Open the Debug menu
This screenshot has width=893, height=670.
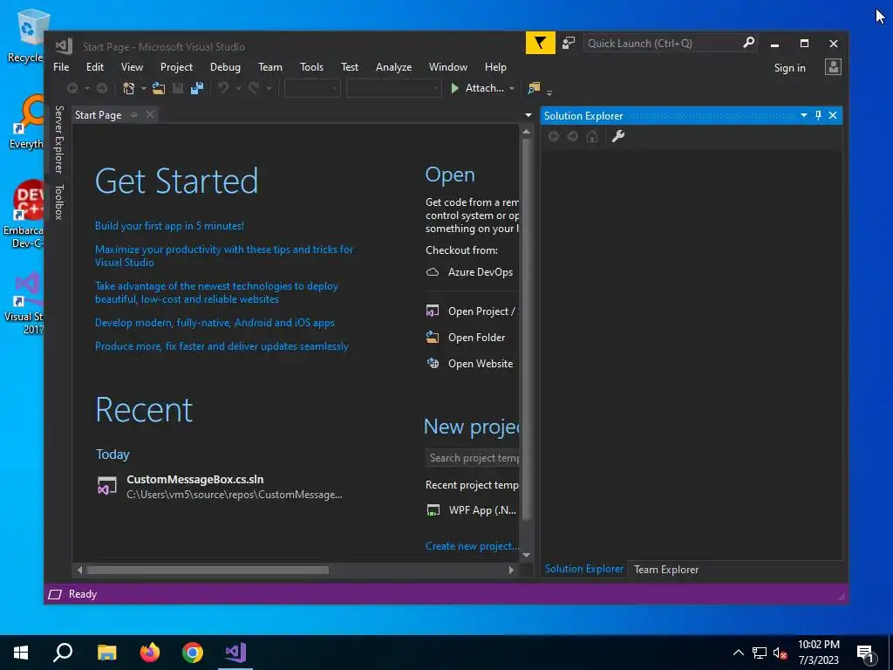[225, 67]
